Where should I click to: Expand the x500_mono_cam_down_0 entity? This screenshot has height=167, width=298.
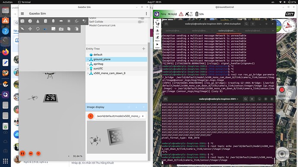point(88,73)
